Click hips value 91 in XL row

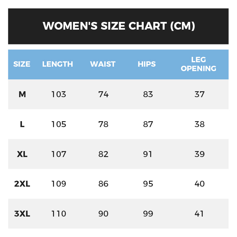(148, 154)
